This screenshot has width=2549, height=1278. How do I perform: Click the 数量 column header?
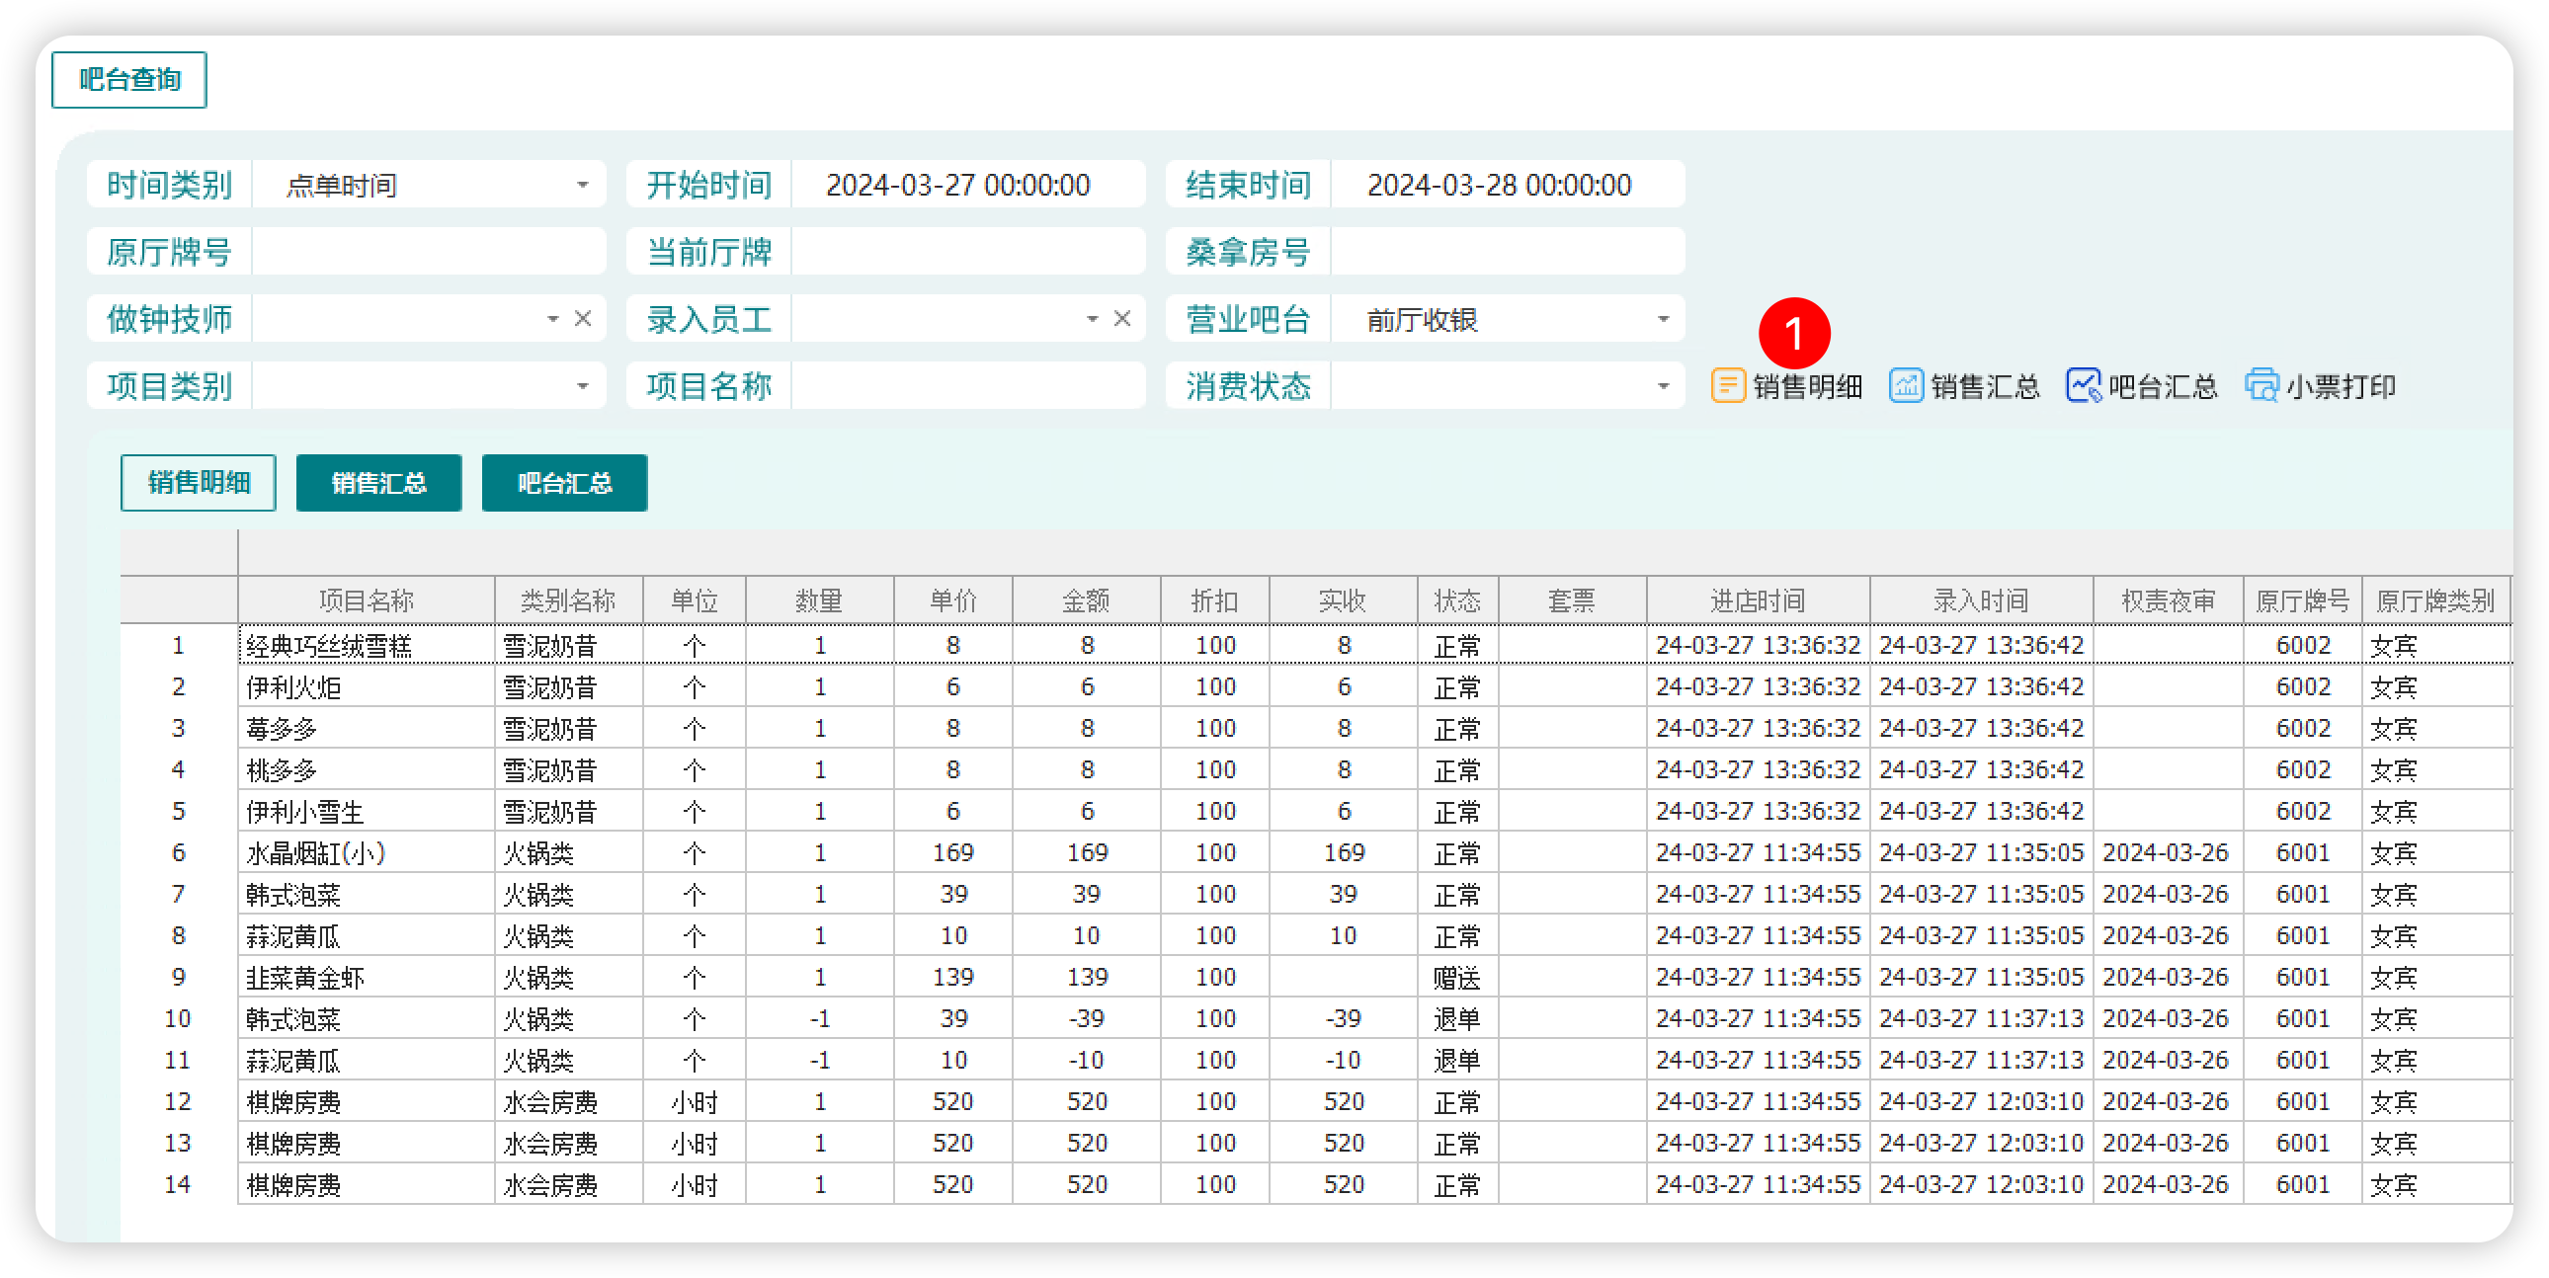pyautogui.click(x=819, y=600)
